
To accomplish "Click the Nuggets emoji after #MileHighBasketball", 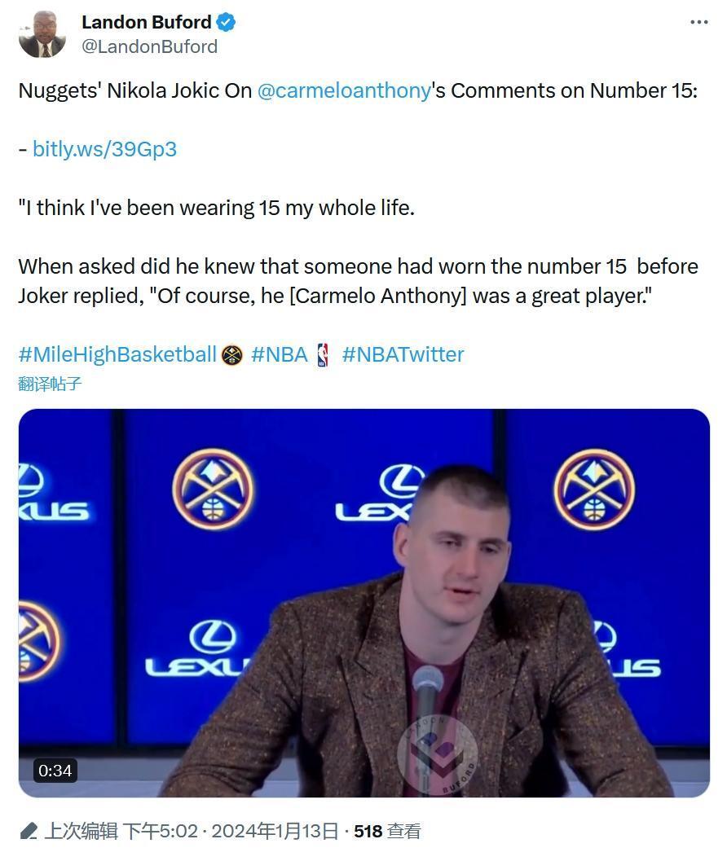I will coord(232,355).
